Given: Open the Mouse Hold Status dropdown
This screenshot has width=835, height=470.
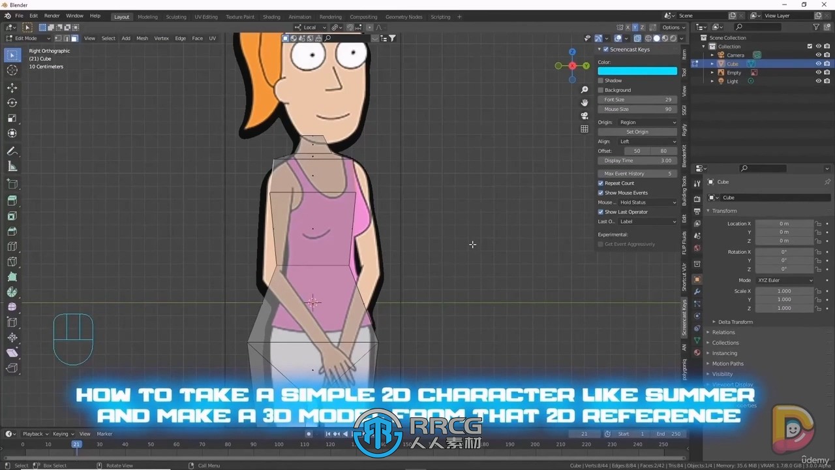Looking at the screenshot, I should [647, 202].
